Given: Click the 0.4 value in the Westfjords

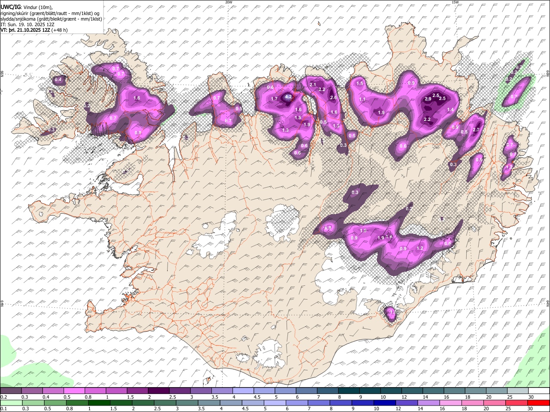Looking at the screenshot, I should click(x=58, y=80).
